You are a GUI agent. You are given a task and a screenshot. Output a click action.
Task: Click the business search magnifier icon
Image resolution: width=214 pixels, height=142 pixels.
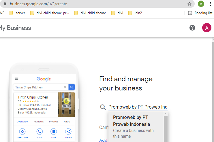click(x=103, y=107)
